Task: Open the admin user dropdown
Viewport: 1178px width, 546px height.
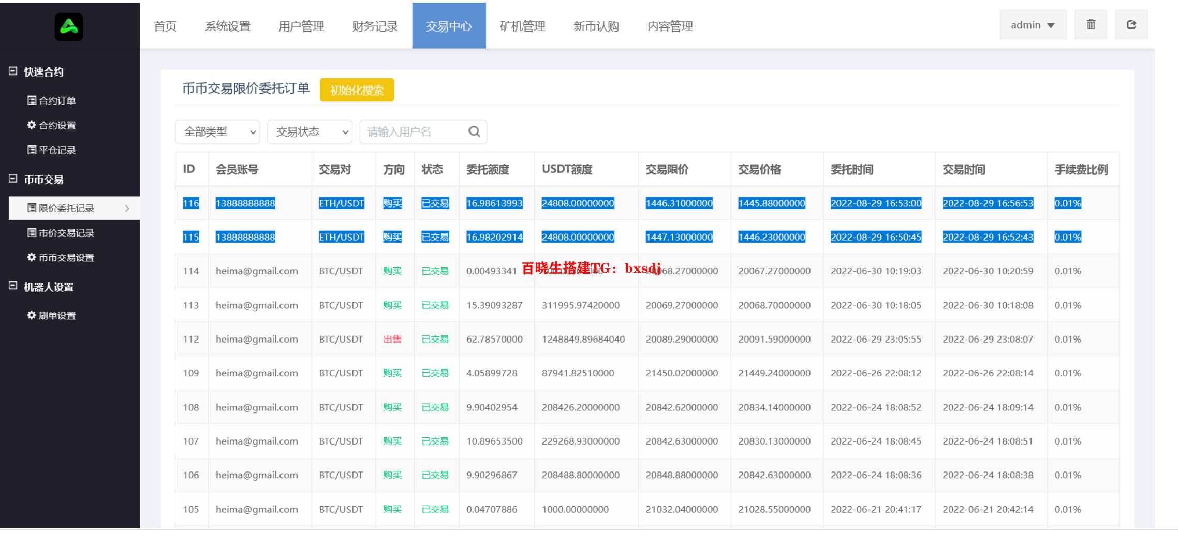Action: pyautogui.click(x=1033, y=25)
